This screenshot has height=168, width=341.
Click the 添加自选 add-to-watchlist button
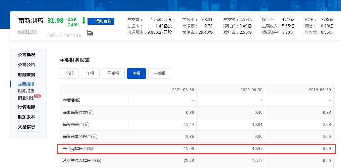click(x=101, y=21)
